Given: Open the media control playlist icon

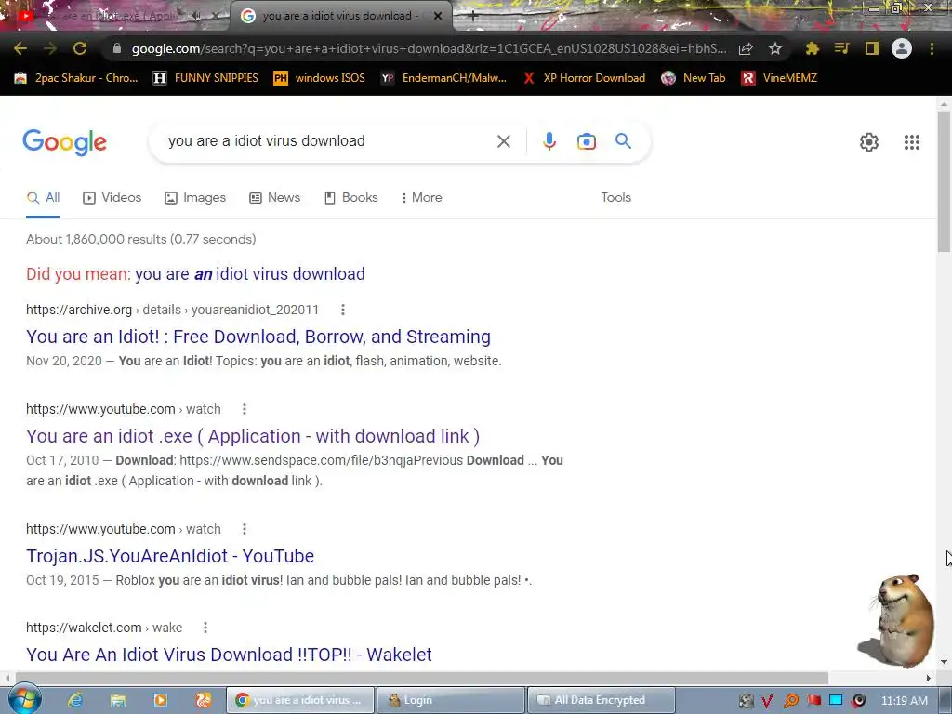Looking at the screenshot, I should point(841,48).
